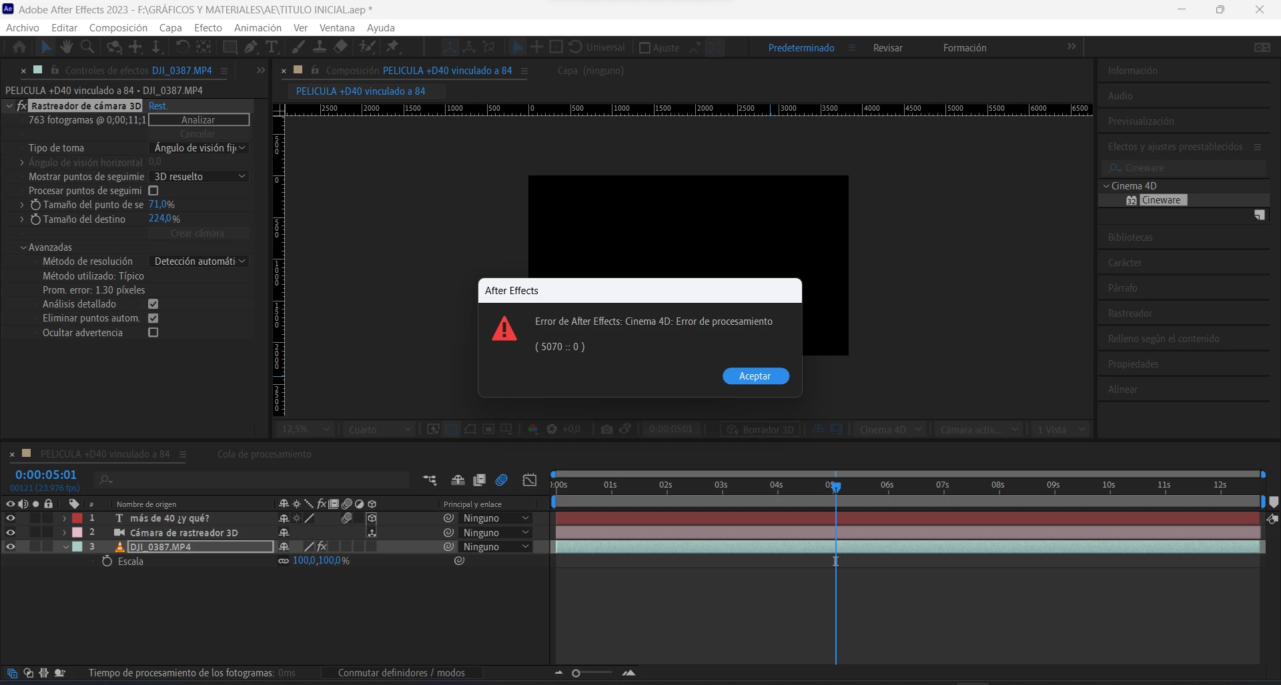Screen dimensions: 1281x685
Task: Open the Composición menu
Action: point(118,27)
